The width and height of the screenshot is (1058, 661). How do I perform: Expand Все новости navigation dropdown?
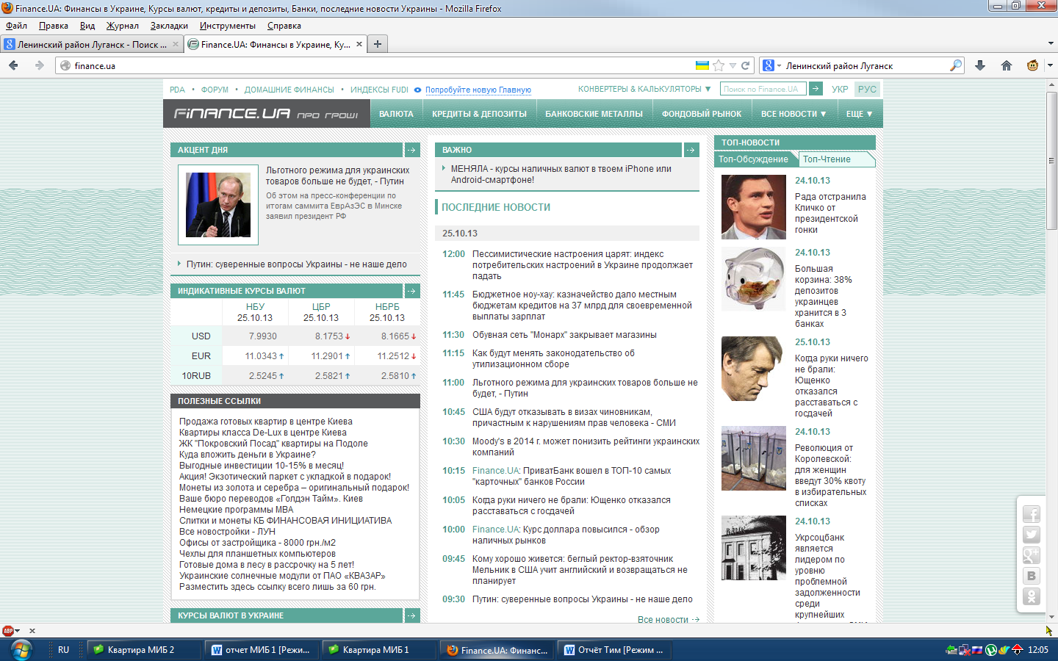pos(794,114)
